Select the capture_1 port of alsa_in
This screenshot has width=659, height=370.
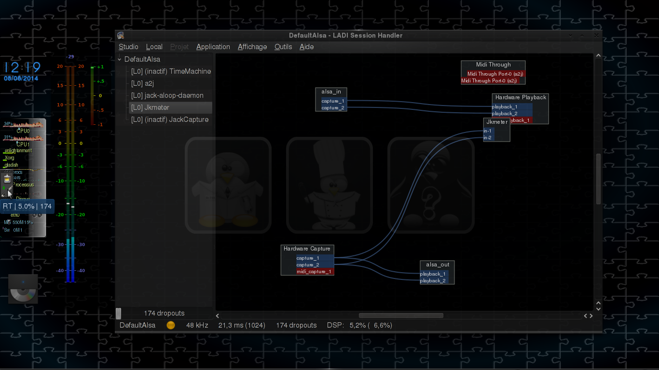333,101
